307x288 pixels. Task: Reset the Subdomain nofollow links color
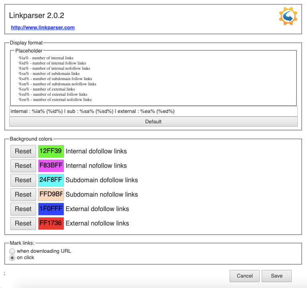click(x=23, y=195)
